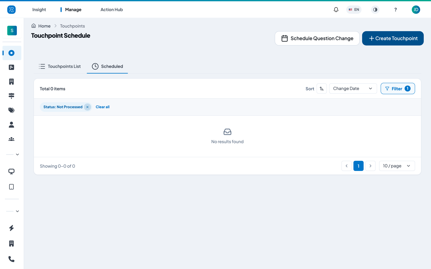The width and height of the screenshot is (431, 269).
Task: Open the JD user avatar menu
Action: tap(416, 10)
